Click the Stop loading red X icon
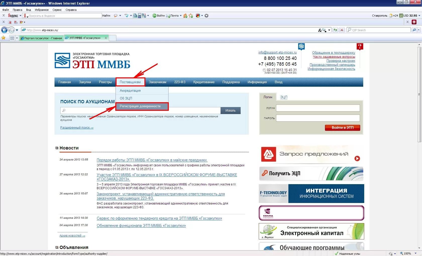The image size is (422, 256). point(342,30)
